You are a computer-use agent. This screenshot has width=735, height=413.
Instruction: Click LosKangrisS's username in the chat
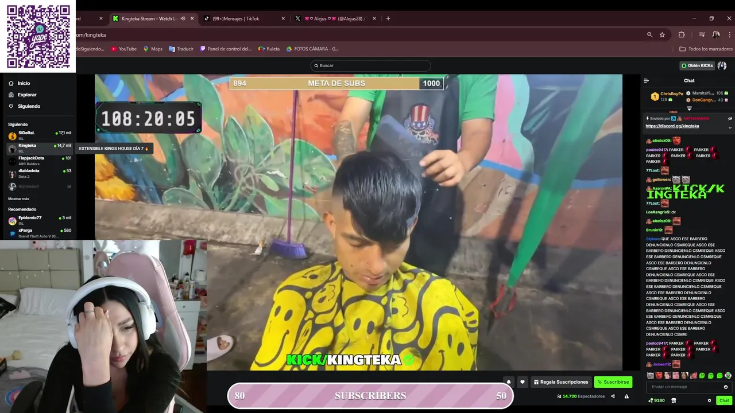658,212
